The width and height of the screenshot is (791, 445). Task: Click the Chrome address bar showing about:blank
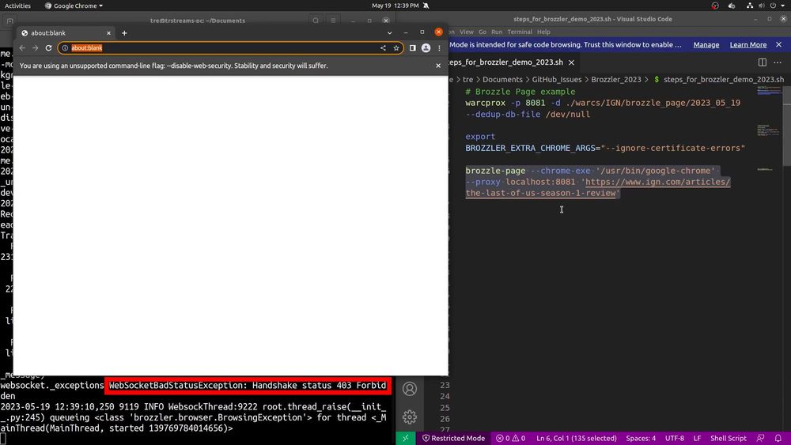(x=230, y=48)
